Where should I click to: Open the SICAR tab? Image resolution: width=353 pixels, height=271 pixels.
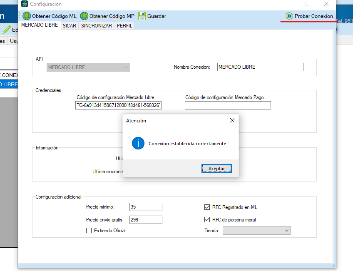70,26
